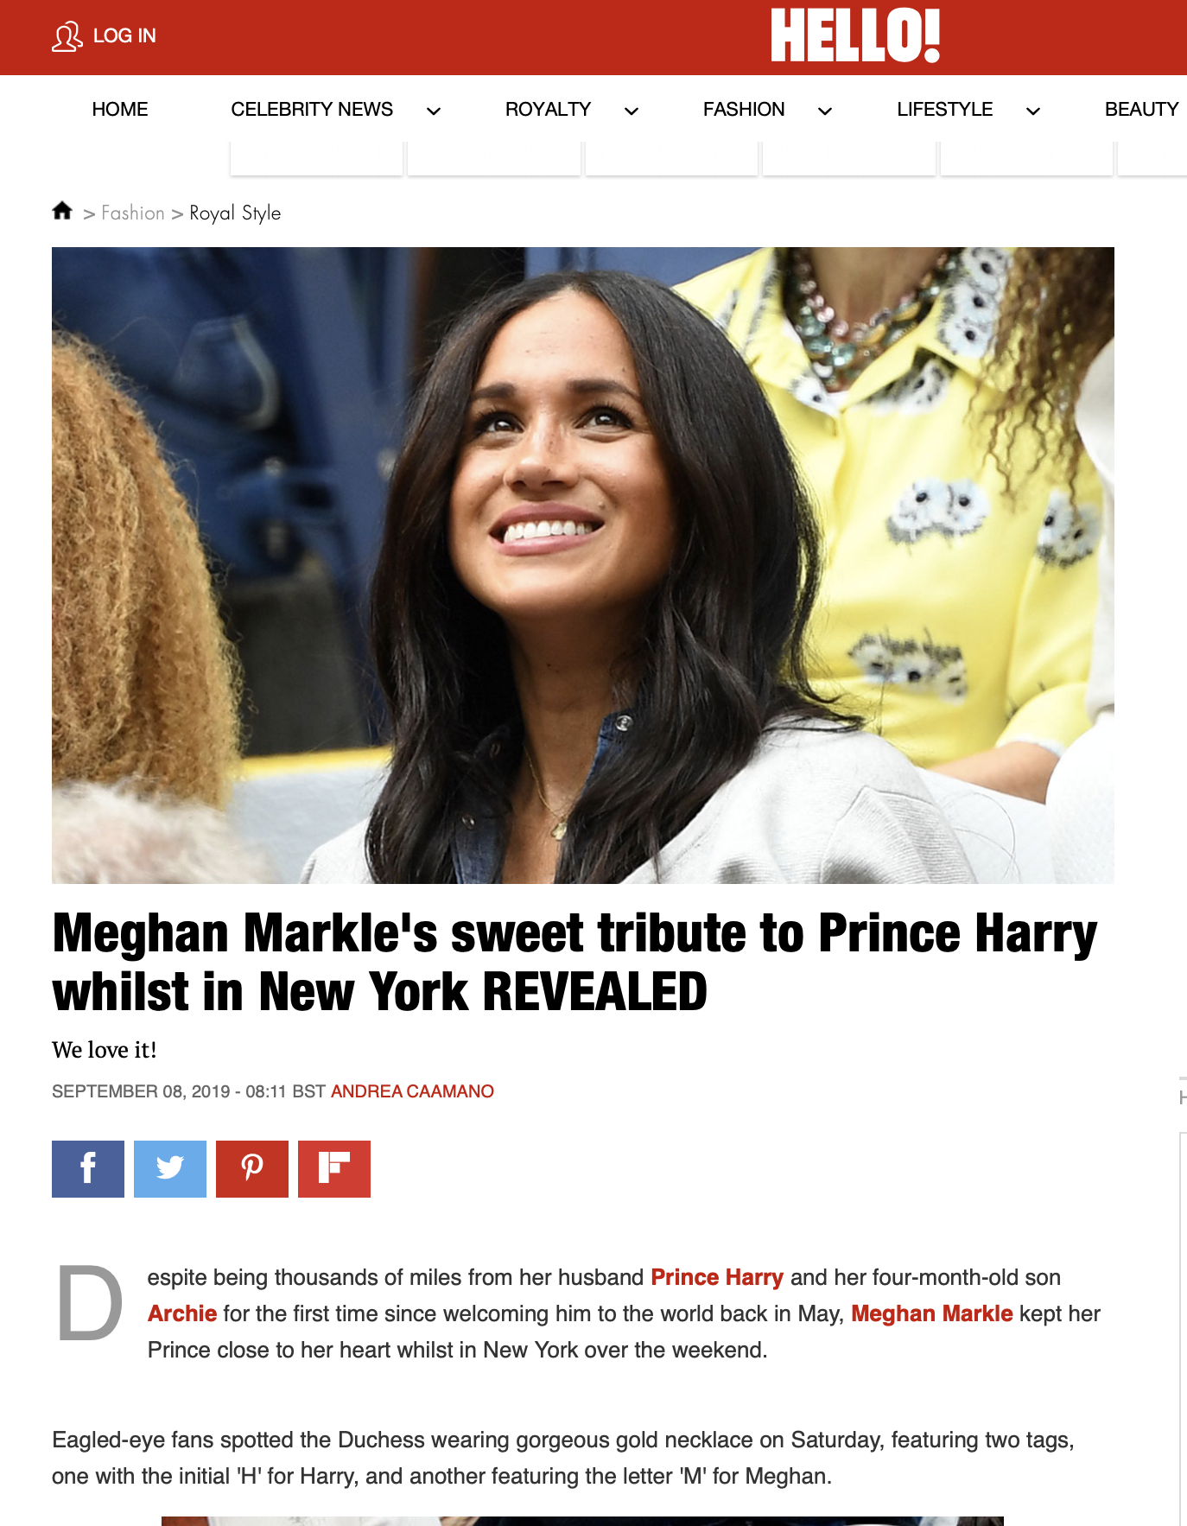The height and width of the screenshot is (1526, 1187).
Task: Open the Beauty menu item
Action: click(x=1141, y=110)
